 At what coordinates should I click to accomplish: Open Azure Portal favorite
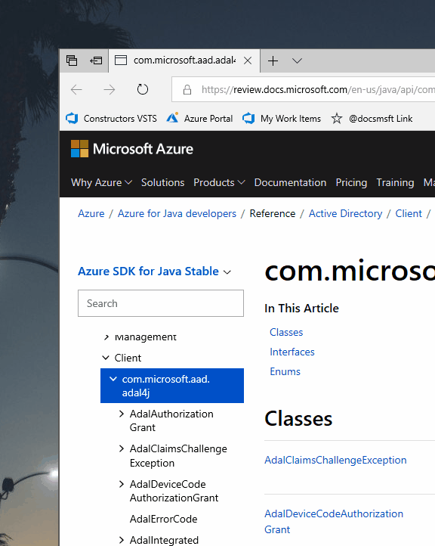pos(199,119)
